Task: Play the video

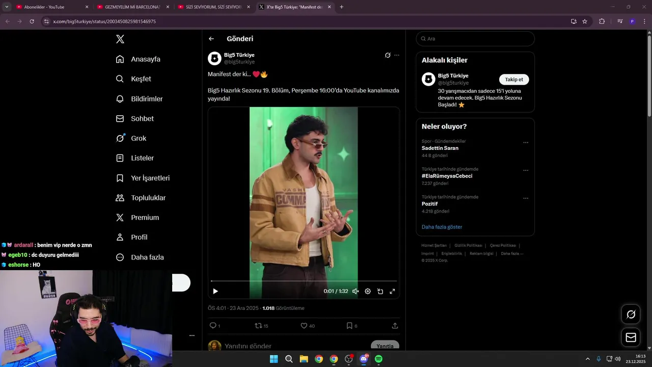Action: [x=215, y=292]
